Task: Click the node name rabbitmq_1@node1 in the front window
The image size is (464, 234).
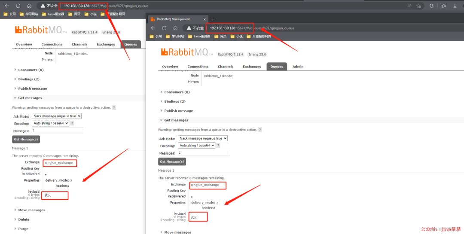Action: coord(219,76)
